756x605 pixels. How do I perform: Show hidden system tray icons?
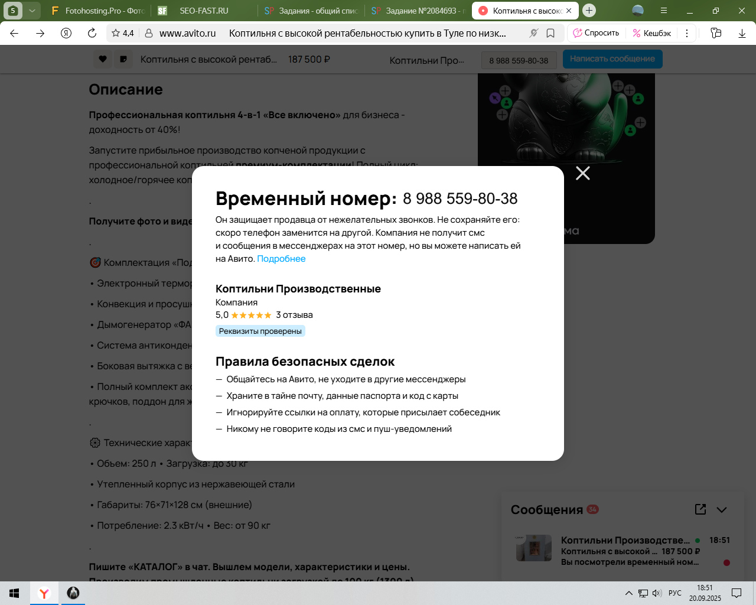[x=628, y=593]
